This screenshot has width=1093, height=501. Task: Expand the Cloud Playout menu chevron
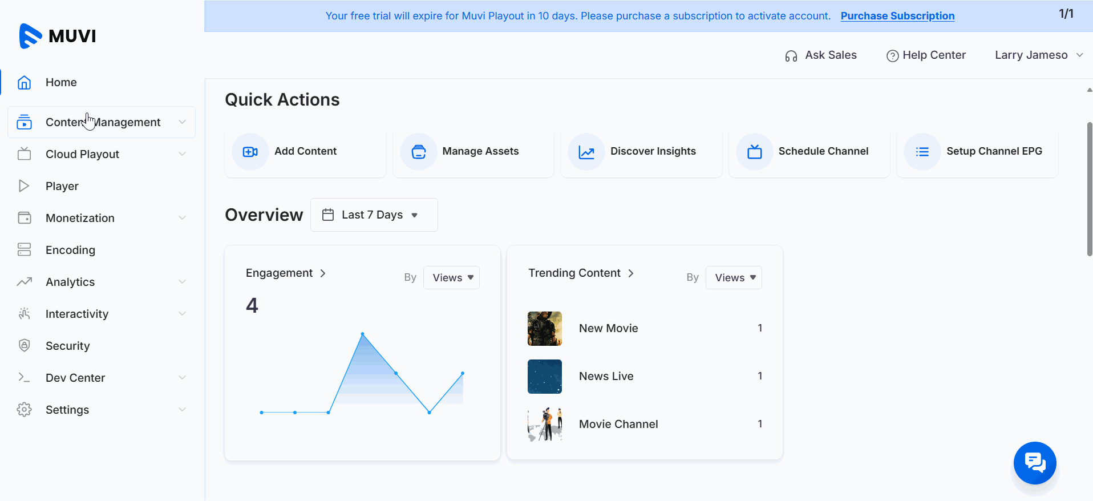click(182, 154)
